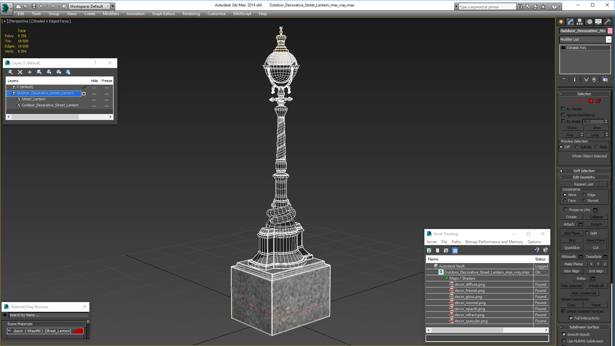This screenshot has width=615, height=346.
Task: Open the Motion command panel tab
Action: [x=589, y=22]
